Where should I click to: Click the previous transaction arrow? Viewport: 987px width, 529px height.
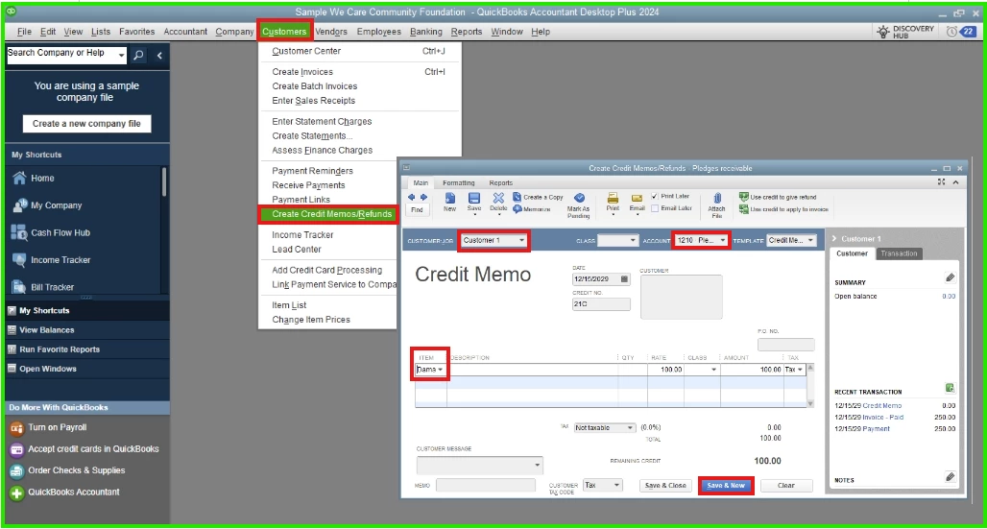411,197
